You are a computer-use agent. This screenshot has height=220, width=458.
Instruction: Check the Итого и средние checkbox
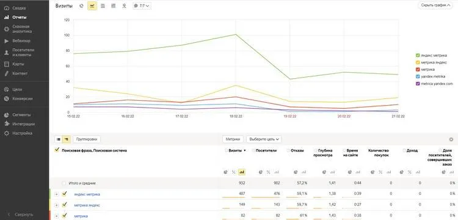[x=64, y=183]
